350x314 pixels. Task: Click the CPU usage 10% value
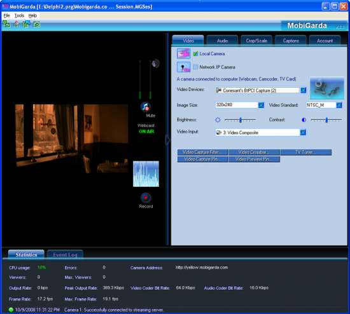coord(42,268)
